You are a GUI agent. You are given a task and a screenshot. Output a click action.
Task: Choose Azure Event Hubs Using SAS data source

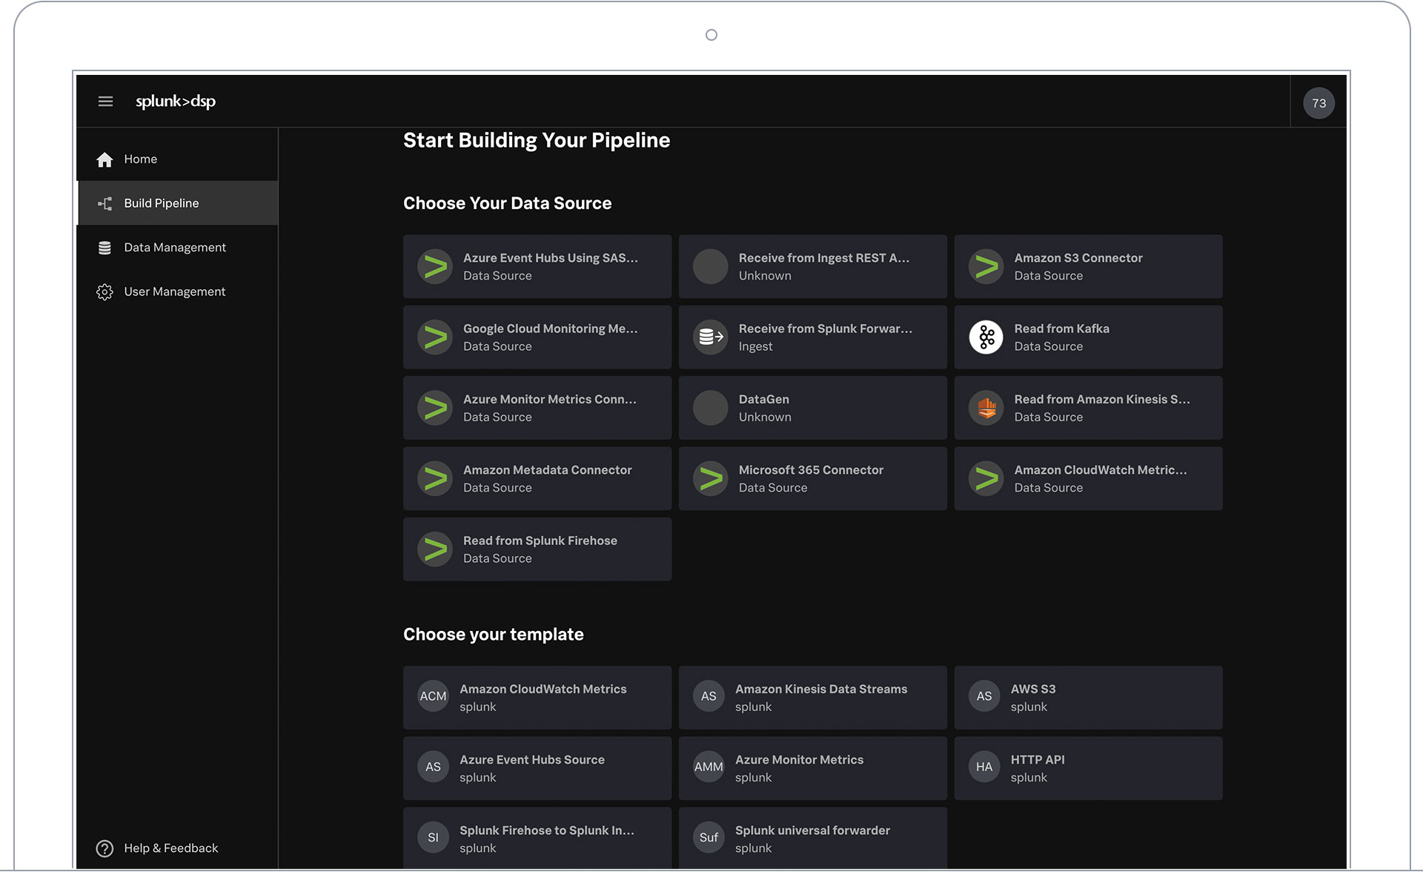(537, 267)
